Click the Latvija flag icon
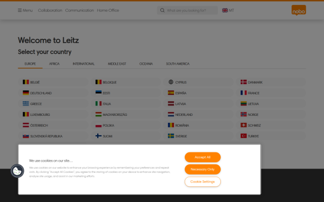The image size is (324, 202). point(171,103)
